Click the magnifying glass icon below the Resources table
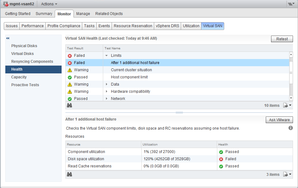This screenshot has width=298, height=188. (69, 174)
